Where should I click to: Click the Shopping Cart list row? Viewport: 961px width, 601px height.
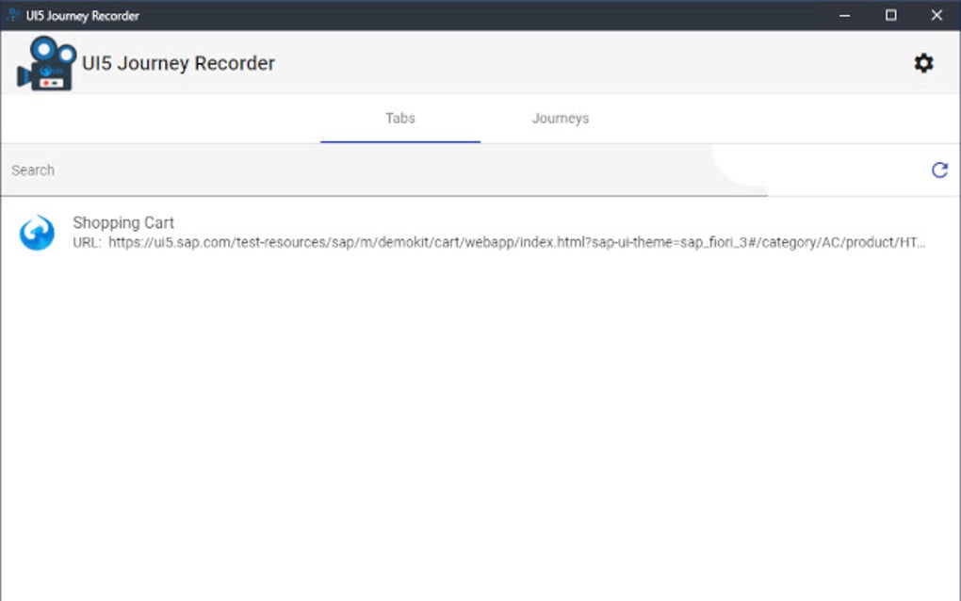click(377, 232)
